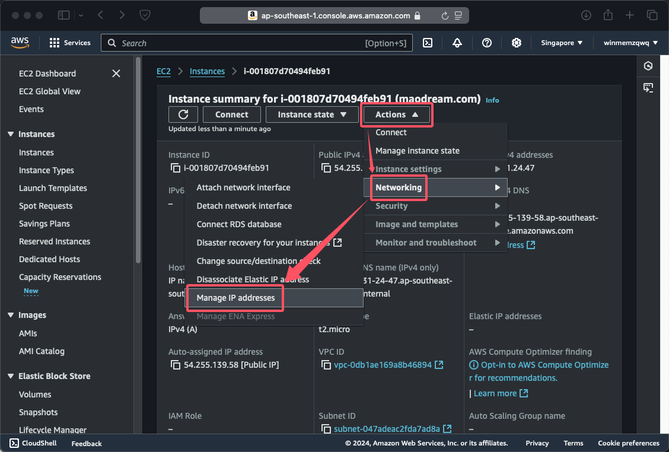Collapse the Elastic Block Store section
The image size is (669, 452).
click(x=11, y=376)
